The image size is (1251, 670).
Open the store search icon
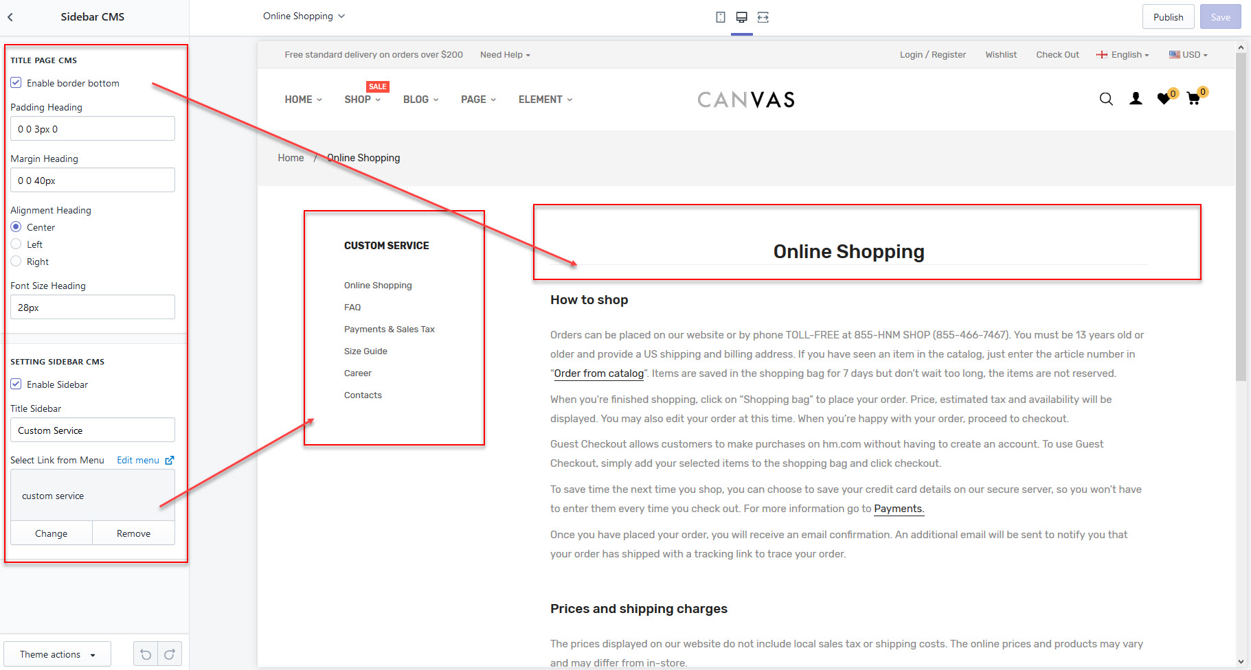coord(1106,99)
